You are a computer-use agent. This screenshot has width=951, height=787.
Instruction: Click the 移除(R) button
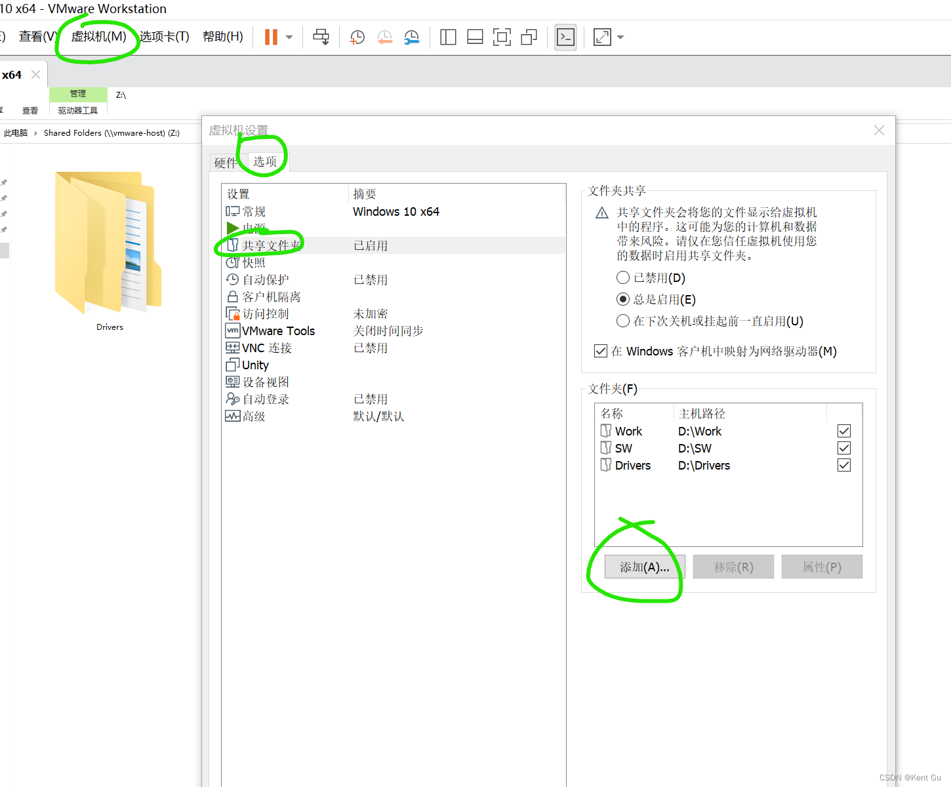click(733, 567)
